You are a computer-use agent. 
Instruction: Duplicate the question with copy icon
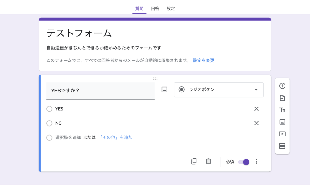click(x=194, y=161)
